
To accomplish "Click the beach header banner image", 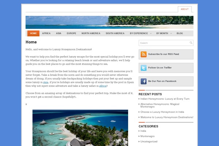I will point(109,22).
